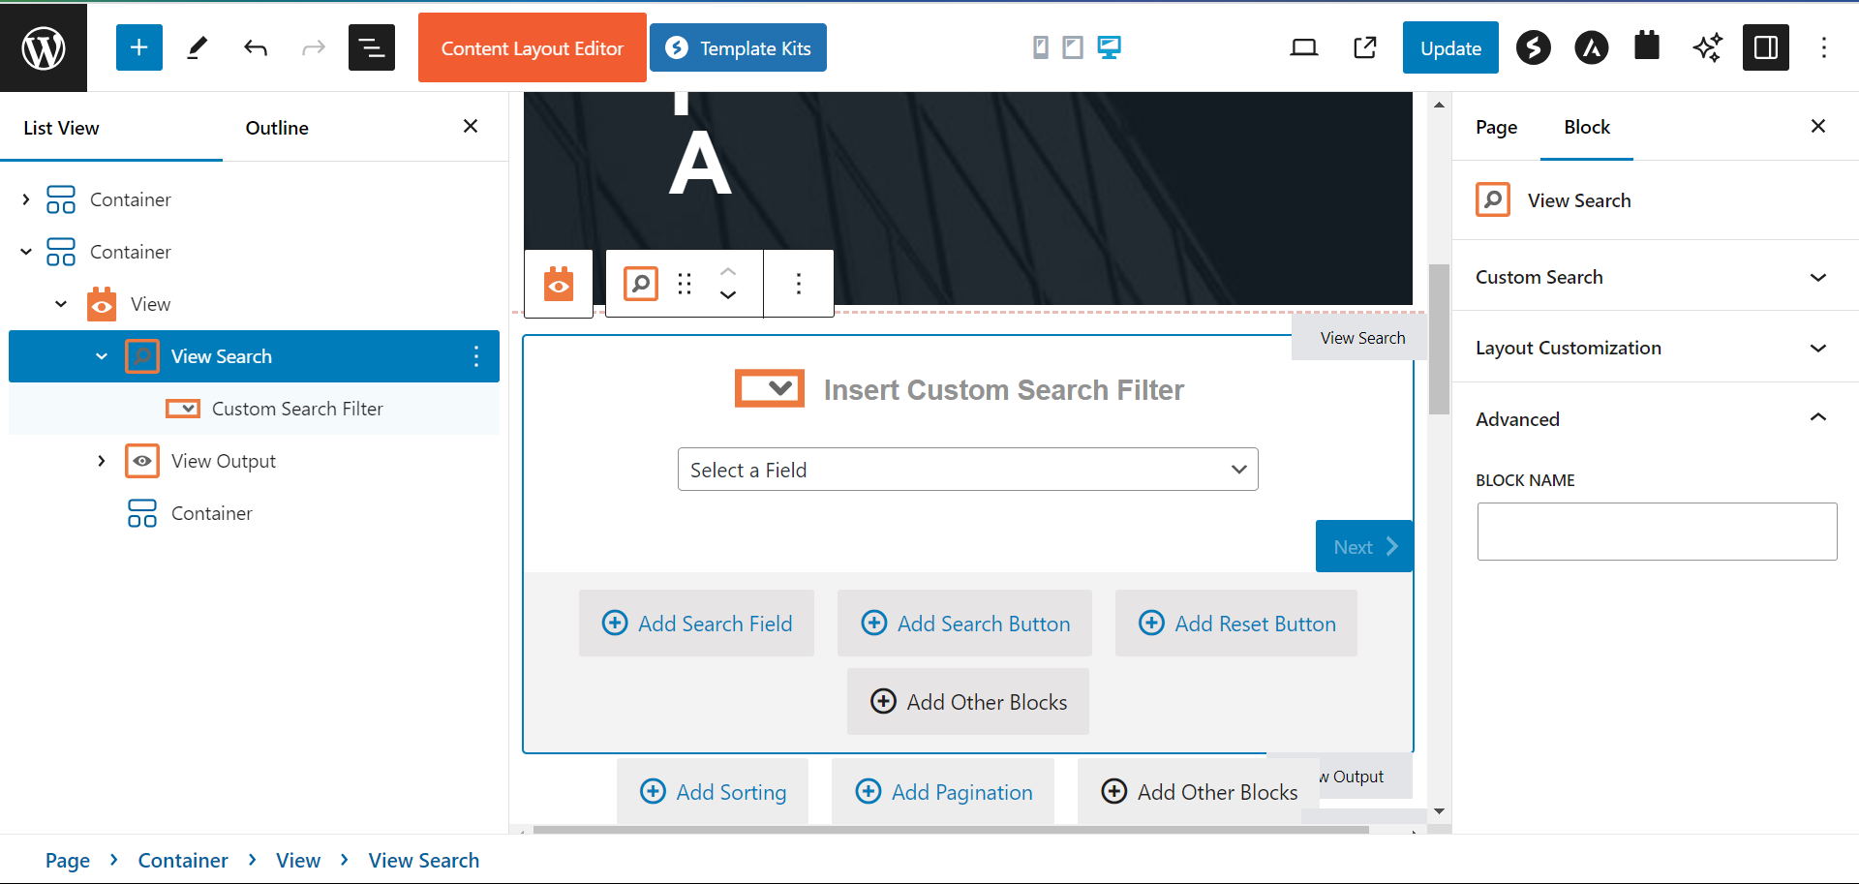Switch to the Page tab
The image size is (1859, 884).
[1496, 128]
